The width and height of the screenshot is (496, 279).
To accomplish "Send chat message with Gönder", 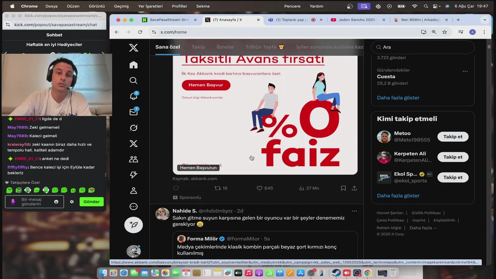I will tap(91, 201).
